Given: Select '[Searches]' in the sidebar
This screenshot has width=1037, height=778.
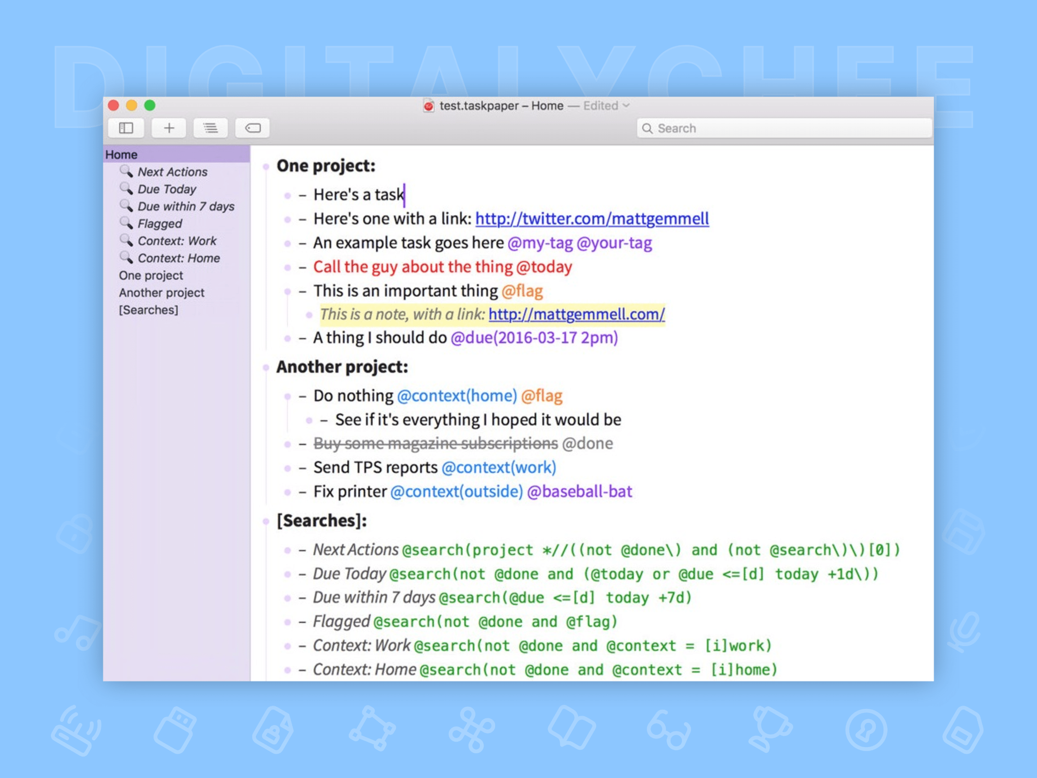Looking at the screenshot, I should pyautogui.click(x=149, y=309).
